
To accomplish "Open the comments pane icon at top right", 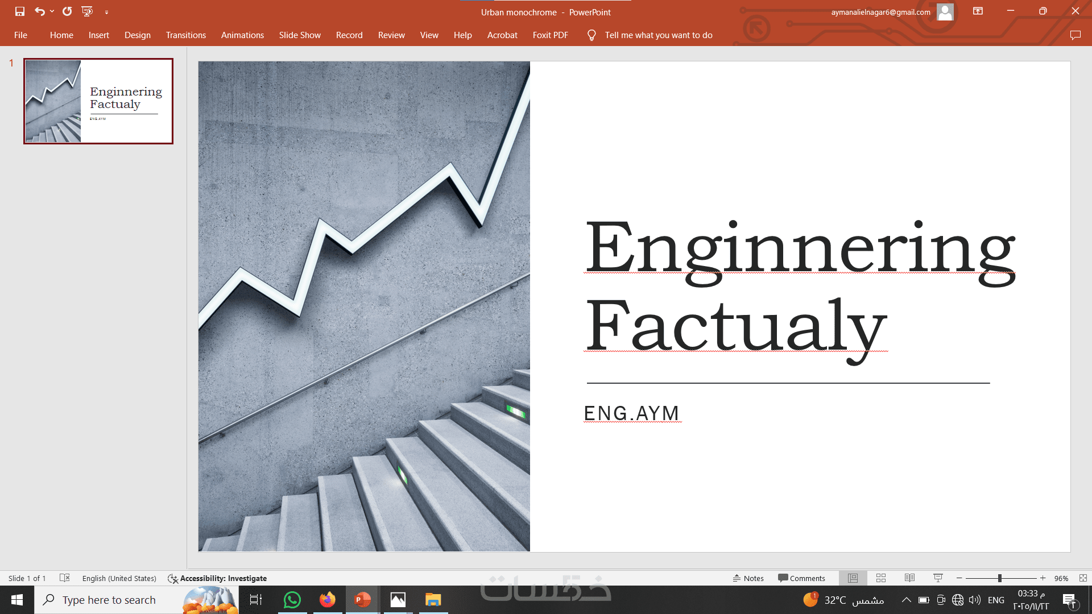I will 1075,35.
